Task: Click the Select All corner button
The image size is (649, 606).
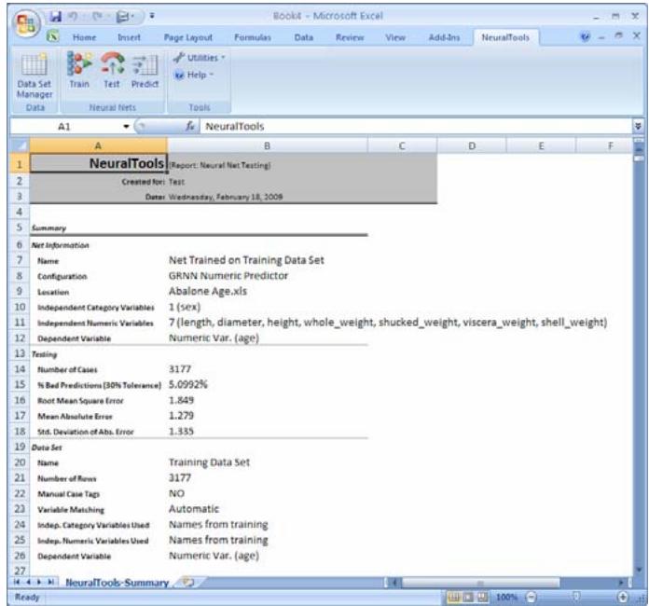Action: coord(20,145)
